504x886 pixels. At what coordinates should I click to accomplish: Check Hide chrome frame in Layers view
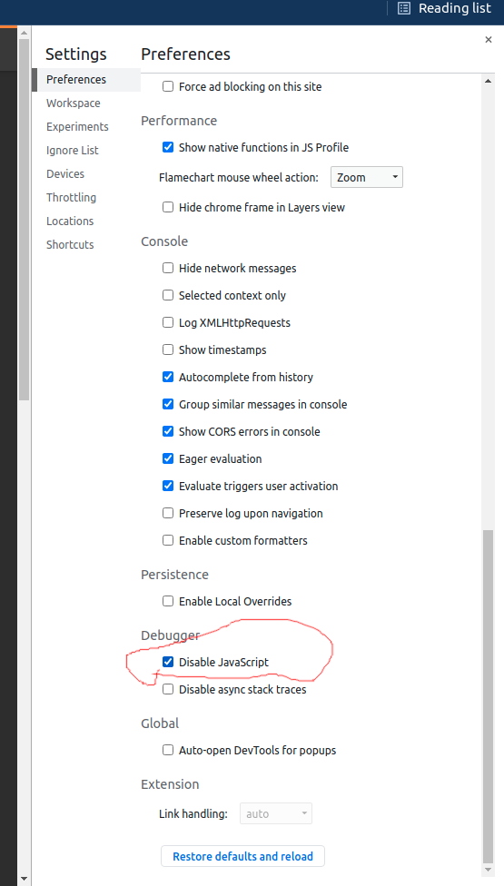(168, 207)
